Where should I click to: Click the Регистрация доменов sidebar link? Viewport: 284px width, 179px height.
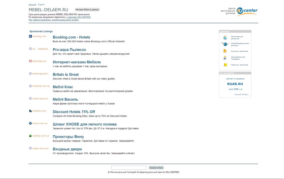click(x=237, y=37)
